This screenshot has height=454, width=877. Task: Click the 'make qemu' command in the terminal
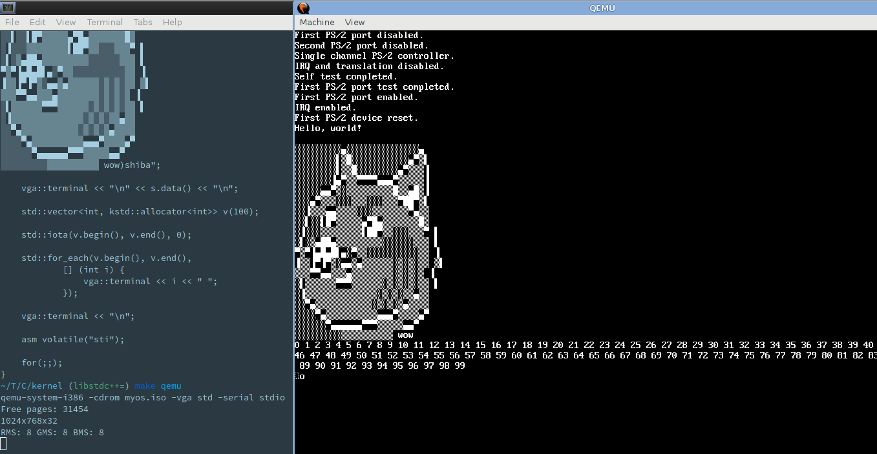tap(158, 386)
